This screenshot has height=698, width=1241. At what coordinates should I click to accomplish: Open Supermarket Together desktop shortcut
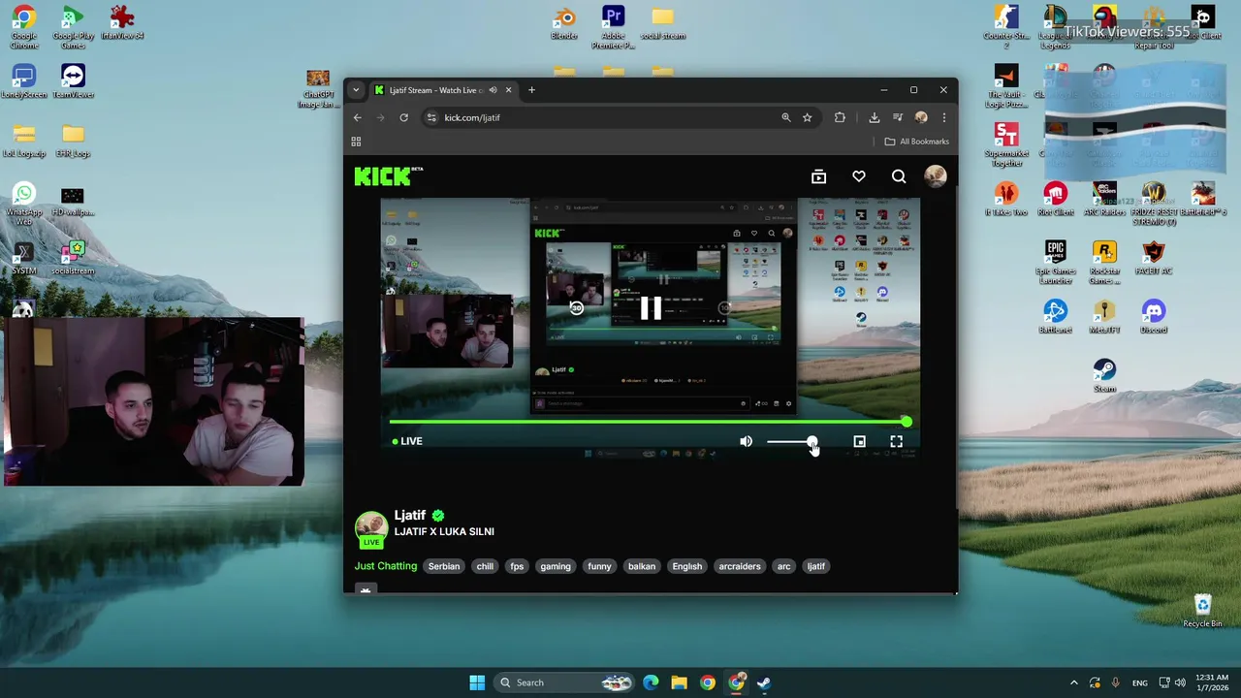(x=1006, y=145)
